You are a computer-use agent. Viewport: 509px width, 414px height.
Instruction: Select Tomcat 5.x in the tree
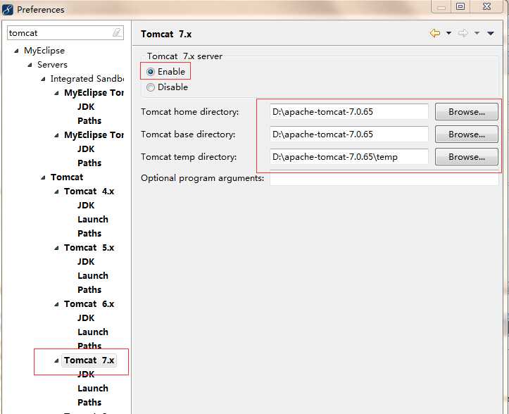89,248
